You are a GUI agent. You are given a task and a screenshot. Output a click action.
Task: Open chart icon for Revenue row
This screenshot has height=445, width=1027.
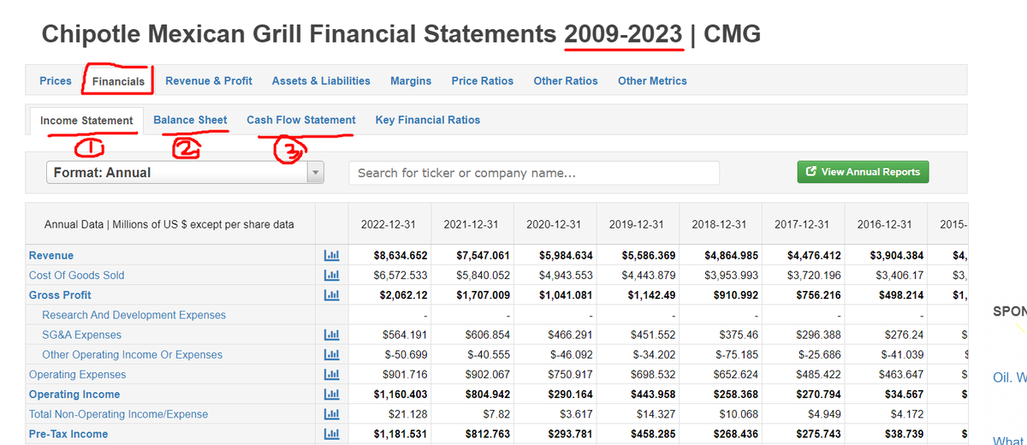click(x=332, y=255)
